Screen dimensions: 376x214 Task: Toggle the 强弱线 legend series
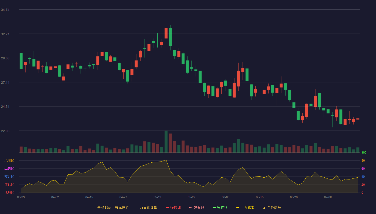click(197, 208)
